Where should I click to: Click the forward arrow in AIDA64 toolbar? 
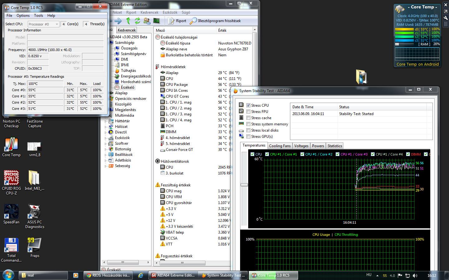118,21
